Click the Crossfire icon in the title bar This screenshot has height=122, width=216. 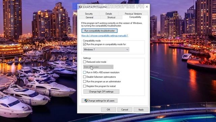(x=80, y=7)
